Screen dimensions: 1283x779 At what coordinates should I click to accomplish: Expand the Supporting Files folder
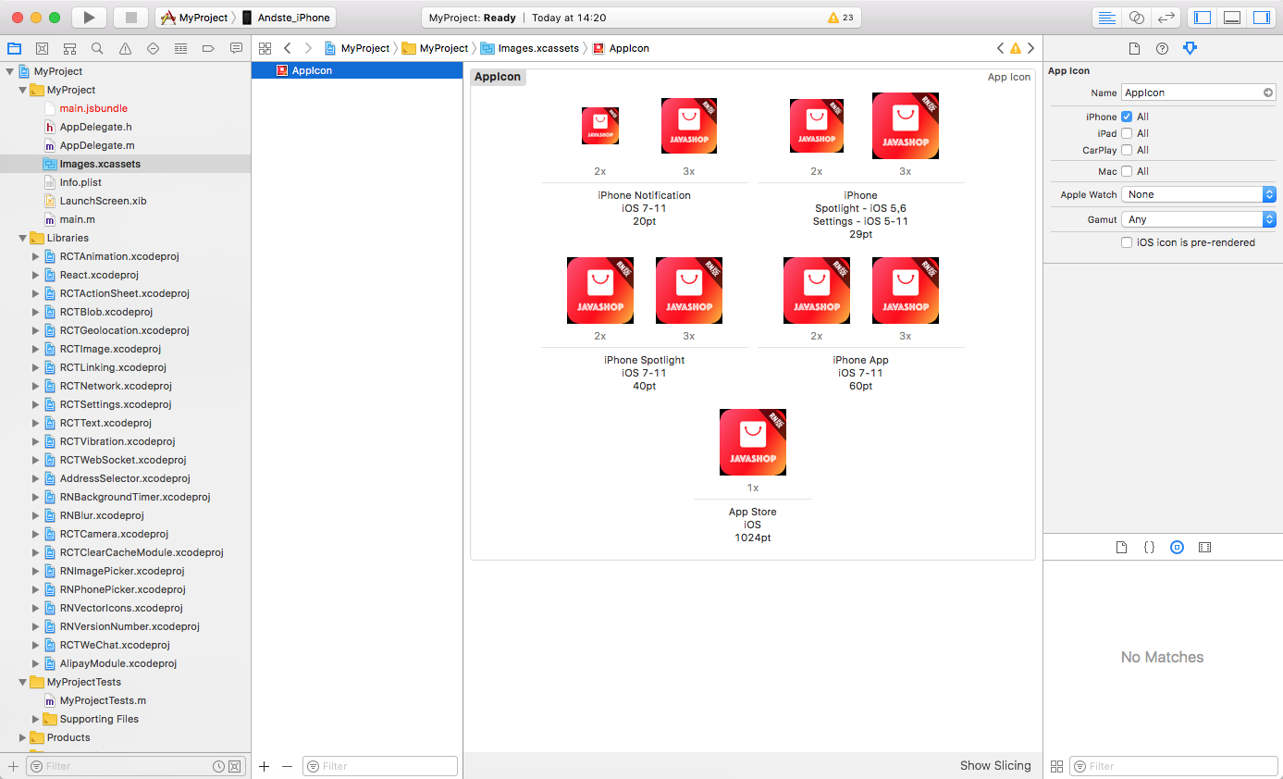point(36,719)
